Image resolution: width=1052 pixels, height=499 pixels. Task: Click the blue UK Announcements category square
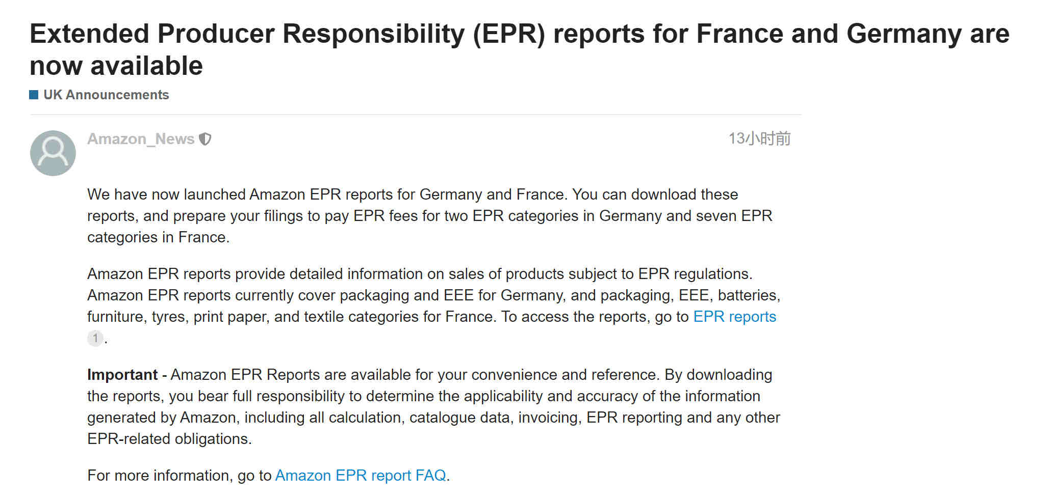[34, 95]
